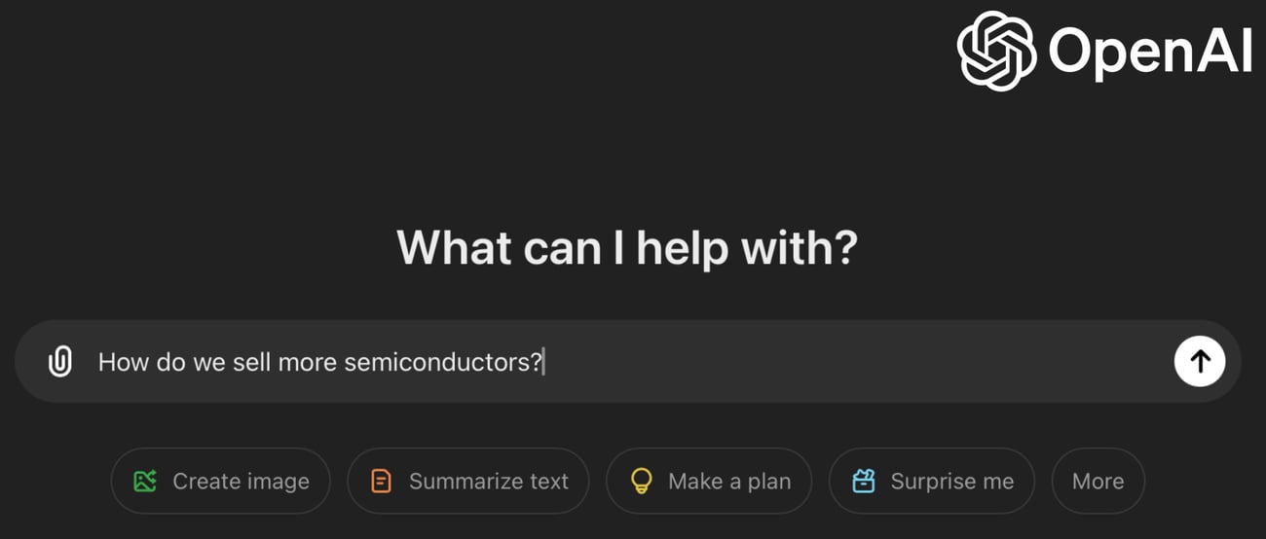Click the OpenAI knot logo
The height and width of the screenshot is (539, 1266).
(995, 51)
